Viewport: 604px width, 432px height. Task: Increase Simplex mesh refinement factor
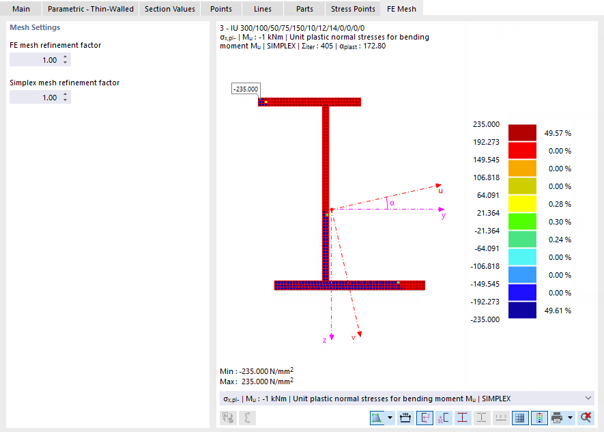(65, 94)
